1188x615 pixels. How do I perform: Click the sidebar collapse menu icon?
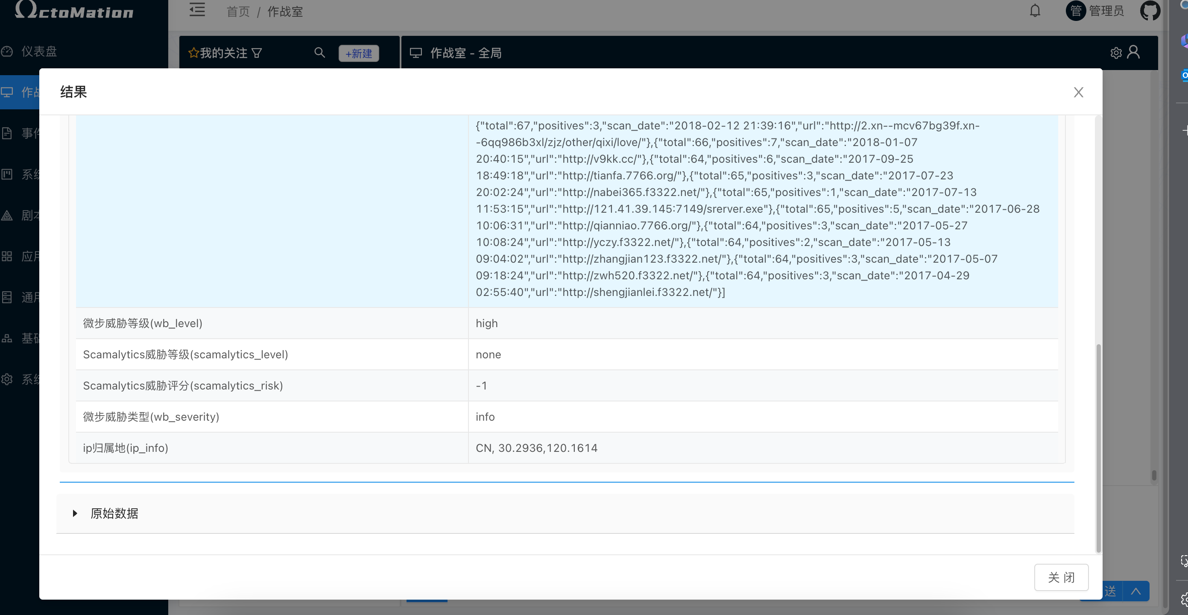pos(197,10)
